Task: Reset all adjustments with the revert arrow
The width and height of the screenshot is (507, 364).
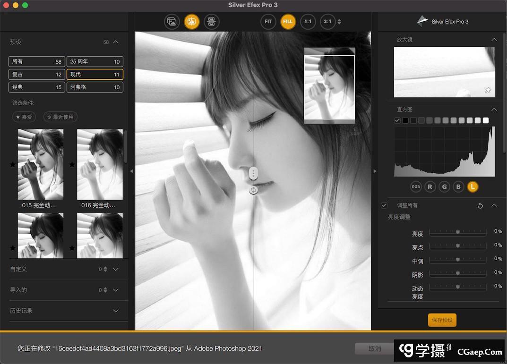Action: click(x=480, y=206)
